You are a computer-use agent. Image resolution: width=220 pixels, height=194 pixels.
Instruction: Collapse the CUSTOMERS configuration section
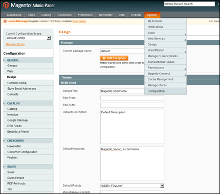tap(28, 141)
